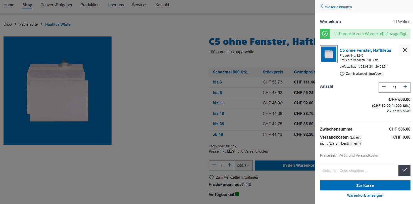Click heart icon in cart panel
The height and width of the screenshot is (204, 413).
tap(342, 74)
